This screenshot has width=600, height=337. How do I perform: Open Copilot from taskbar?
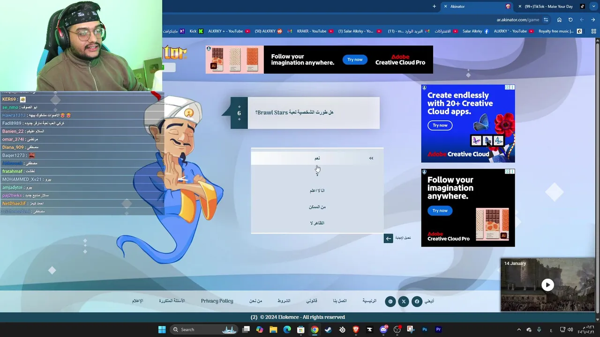(260, 330)
